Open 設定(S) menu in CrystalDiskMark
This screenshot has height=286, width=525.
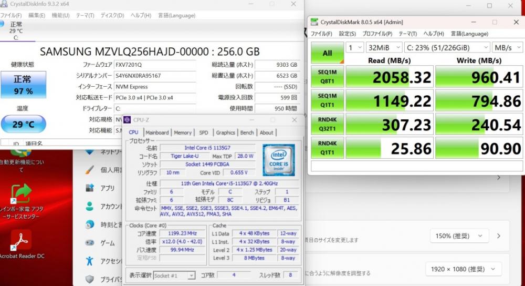pos(347,34)
